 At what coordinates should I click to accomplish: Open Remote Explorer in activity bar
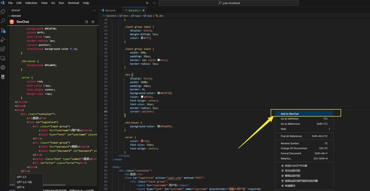pos(3,58)
